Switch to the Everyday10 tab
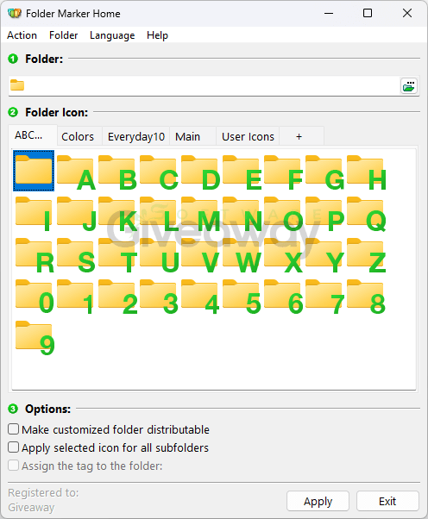 tap(136, 136)
